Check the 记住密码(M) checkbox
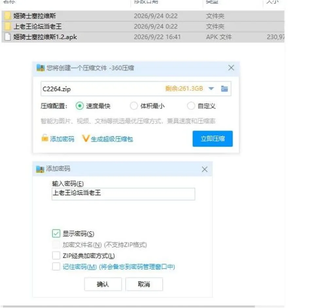Image resolution: width=314 pixels, height=308 pixels. pyautogui.click(x=56, y=266)
